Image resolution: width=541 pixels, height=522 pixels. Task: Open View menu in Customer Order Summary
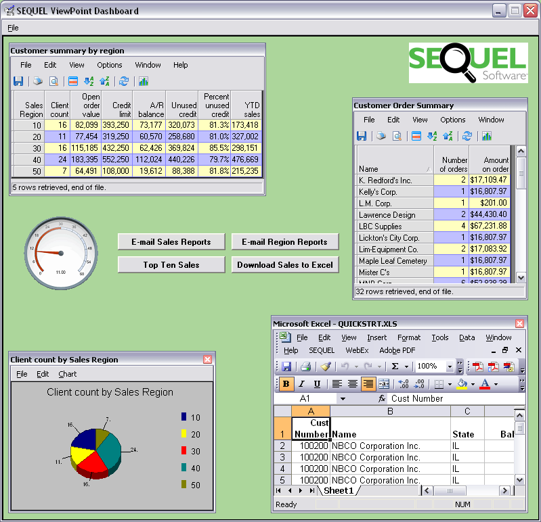420,120
